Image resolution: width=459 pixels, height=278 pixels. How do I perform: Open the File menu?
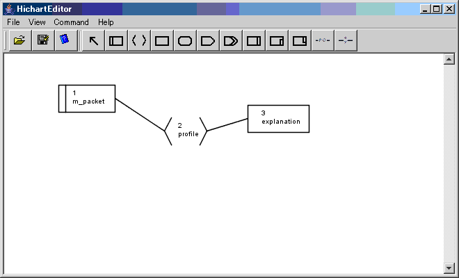coord(13,22)
